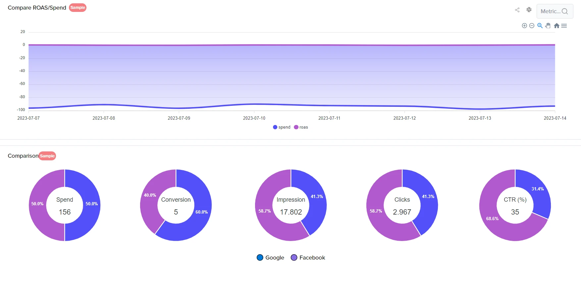This screenshot has width=581, height=283.
Task: Toggle the Facebook legend item
Action: click(308, 258)
